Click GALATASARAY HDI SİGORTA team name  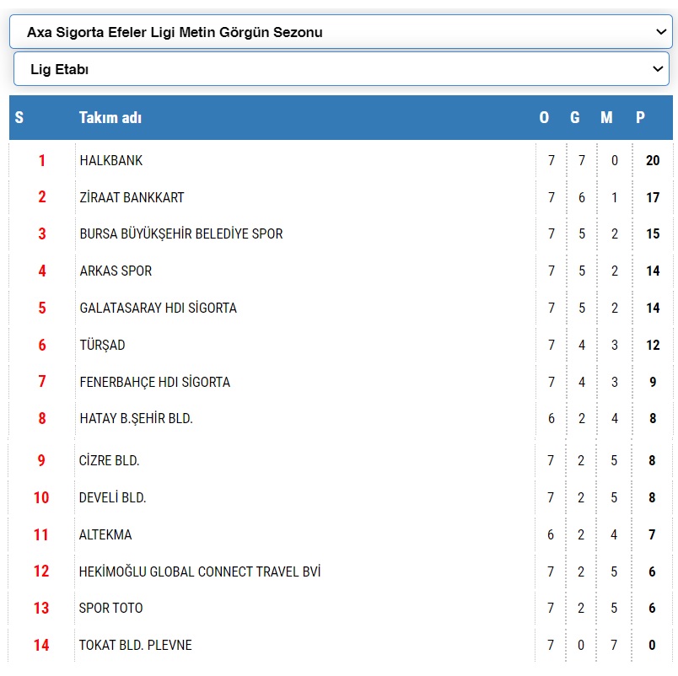[159, 308]
